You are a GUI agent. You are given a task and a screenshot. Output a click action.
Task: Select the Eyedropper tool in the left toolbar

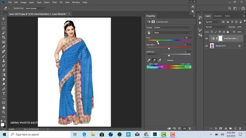pyautogui.click(x=3, y=47)
